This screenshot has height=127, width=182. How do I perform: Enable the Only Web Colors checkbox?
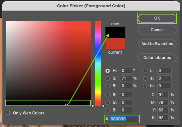8,113
